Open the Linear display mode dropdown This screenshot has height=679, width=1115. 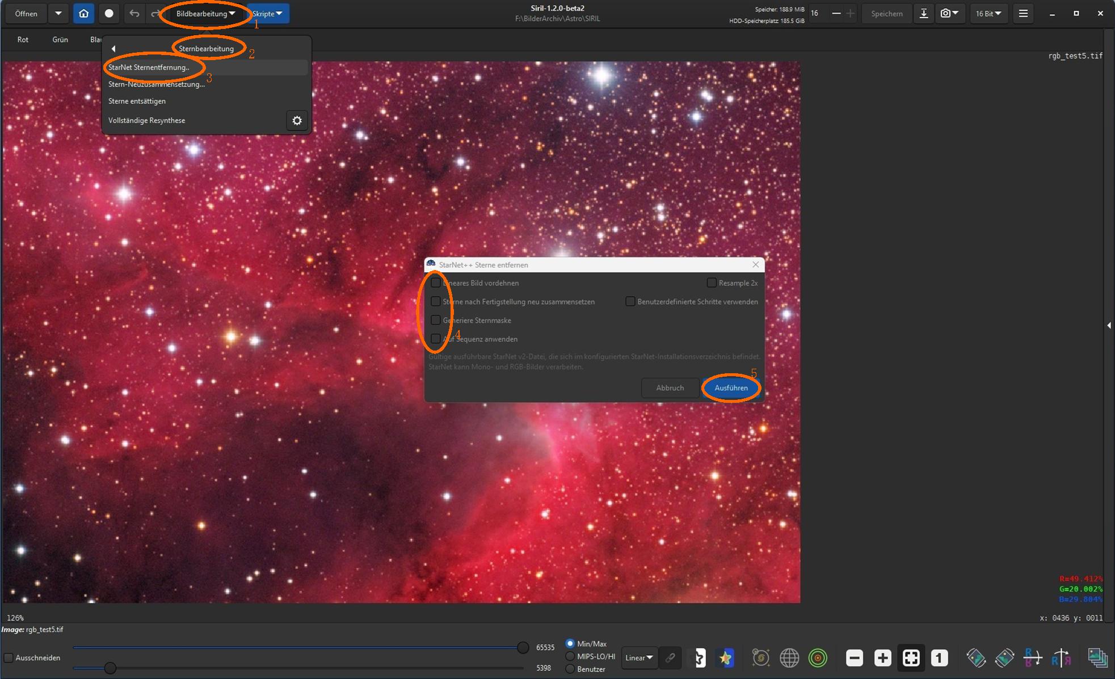[x=639, y=657]
